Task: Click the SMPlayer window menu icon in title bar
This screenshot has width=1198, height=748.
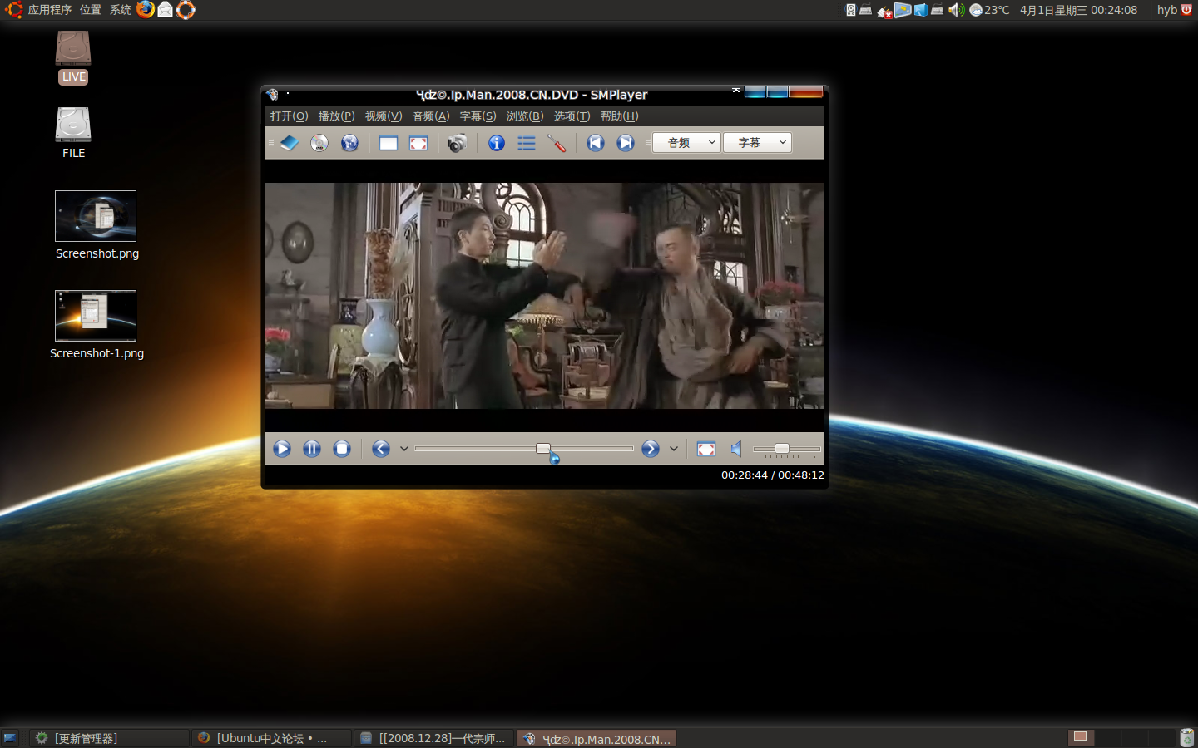Action: tap(273, 95)
